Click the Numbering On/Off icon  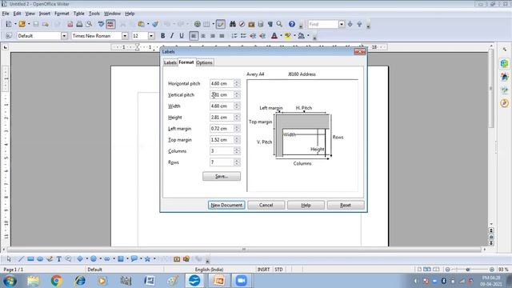click(234, 36)
